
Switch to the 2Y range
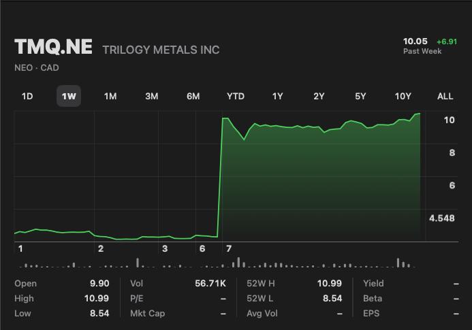coord(319,96)
